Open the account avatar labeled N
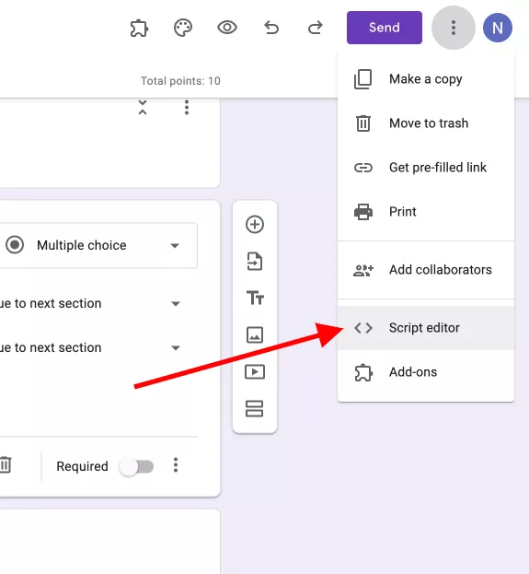The image size is (529, 574). tap(497, 28)
